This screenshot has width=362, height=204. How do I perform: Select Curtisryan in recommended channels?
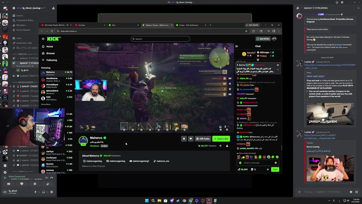[57, 159]
